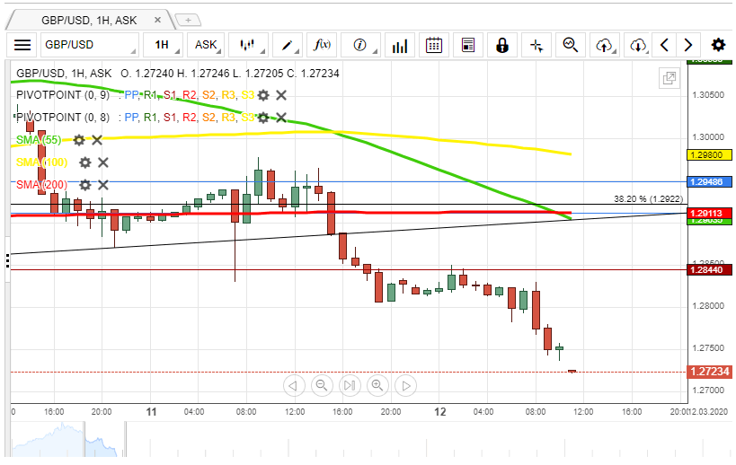The width and height of the screenshot is (736, 465).
Task: Click the 12.03.2020 date label
Action: 707,411
